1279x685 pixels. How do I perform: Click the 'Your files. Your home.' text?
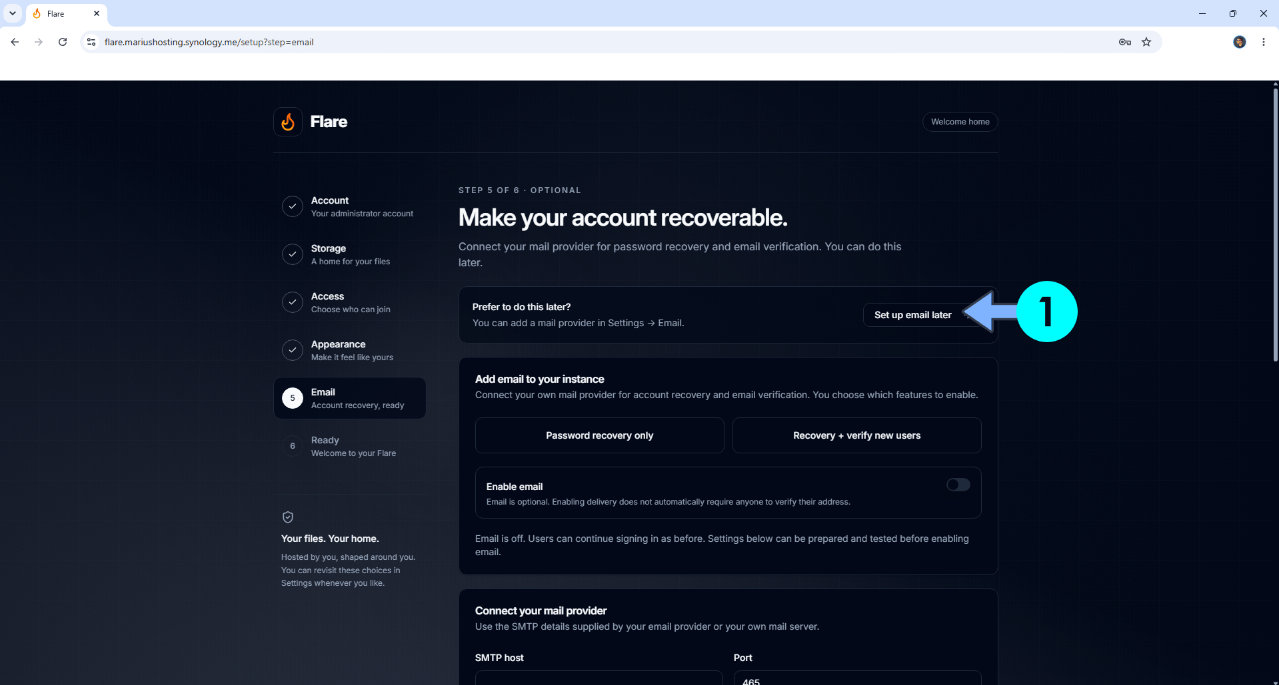tap(330, 539)
